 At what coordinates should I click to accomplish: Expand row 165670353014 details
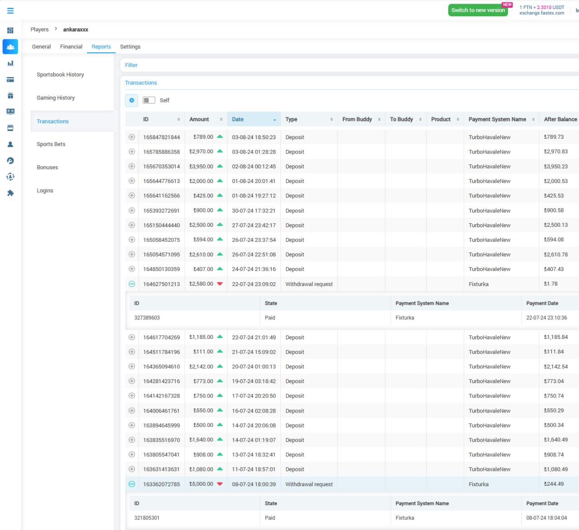pyautogui.click(x=132, y=166)
